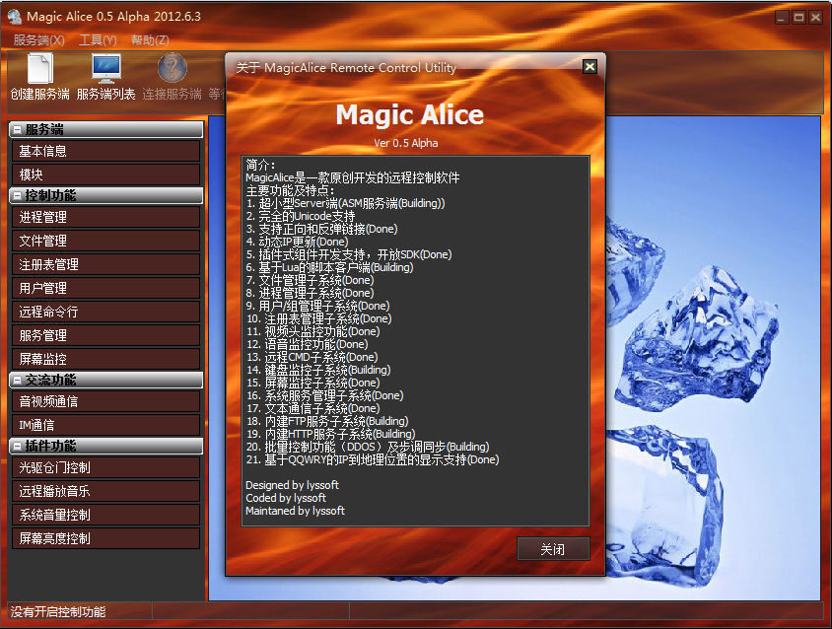
Task: Click line 7. 文件管理子系统(Done)
Action: click(310, 280)
